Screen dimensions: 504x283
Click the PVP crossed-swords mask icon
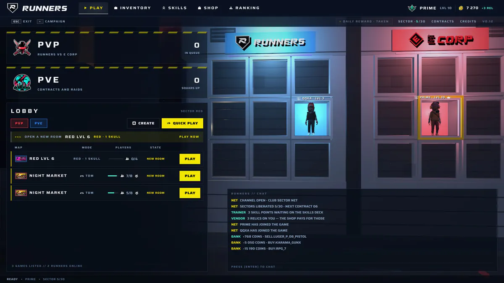(x=21, y=48)
